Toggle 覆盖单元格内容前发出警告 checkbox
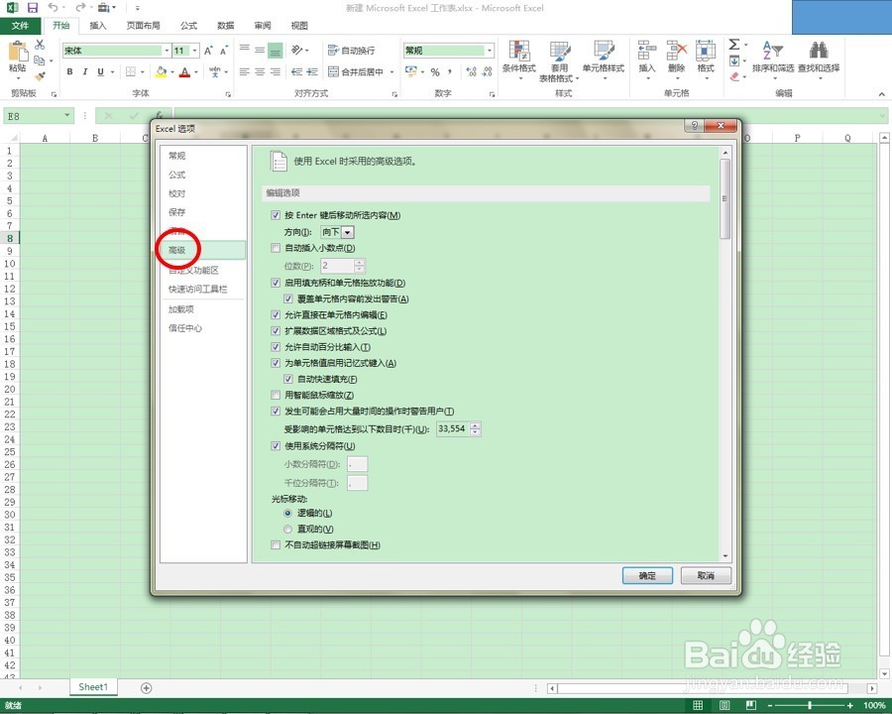The height and width of the screenshot is (714, 892). click(288, 298)
